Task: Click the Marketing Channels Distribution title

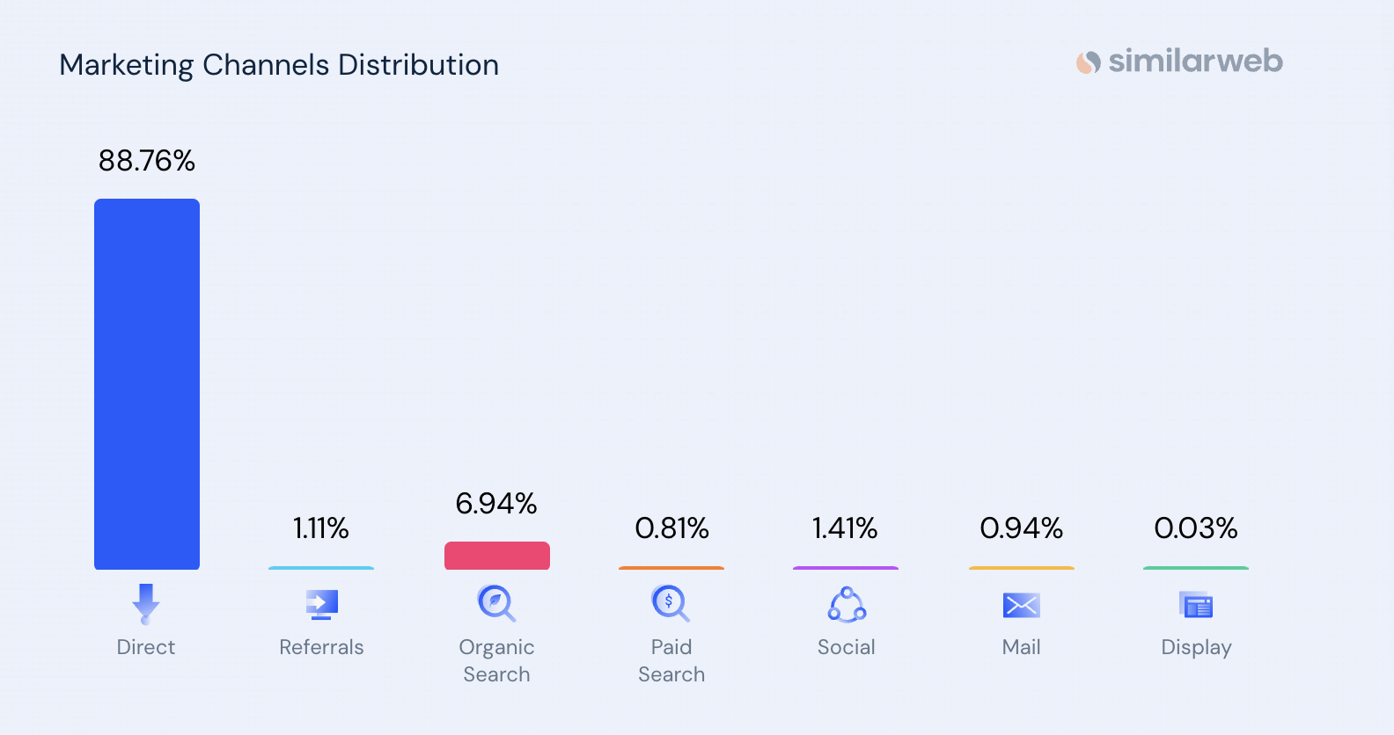Action: click(x=279, y=65)
